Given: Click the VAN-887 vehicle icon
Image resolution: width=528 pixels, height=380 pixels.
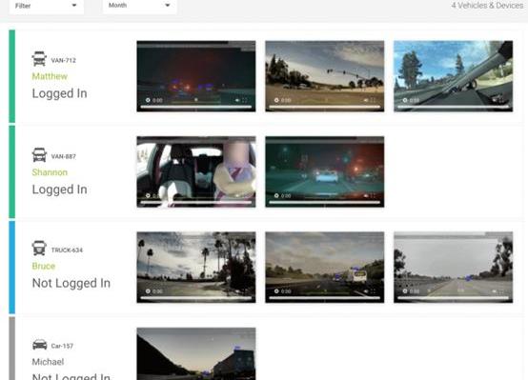Looking at the screenshot, I should 39,155.
